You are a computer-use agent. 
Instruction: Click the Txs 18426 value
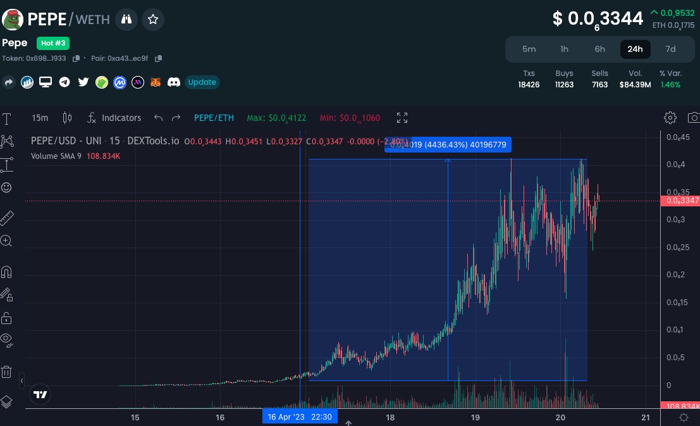(529, 84)
